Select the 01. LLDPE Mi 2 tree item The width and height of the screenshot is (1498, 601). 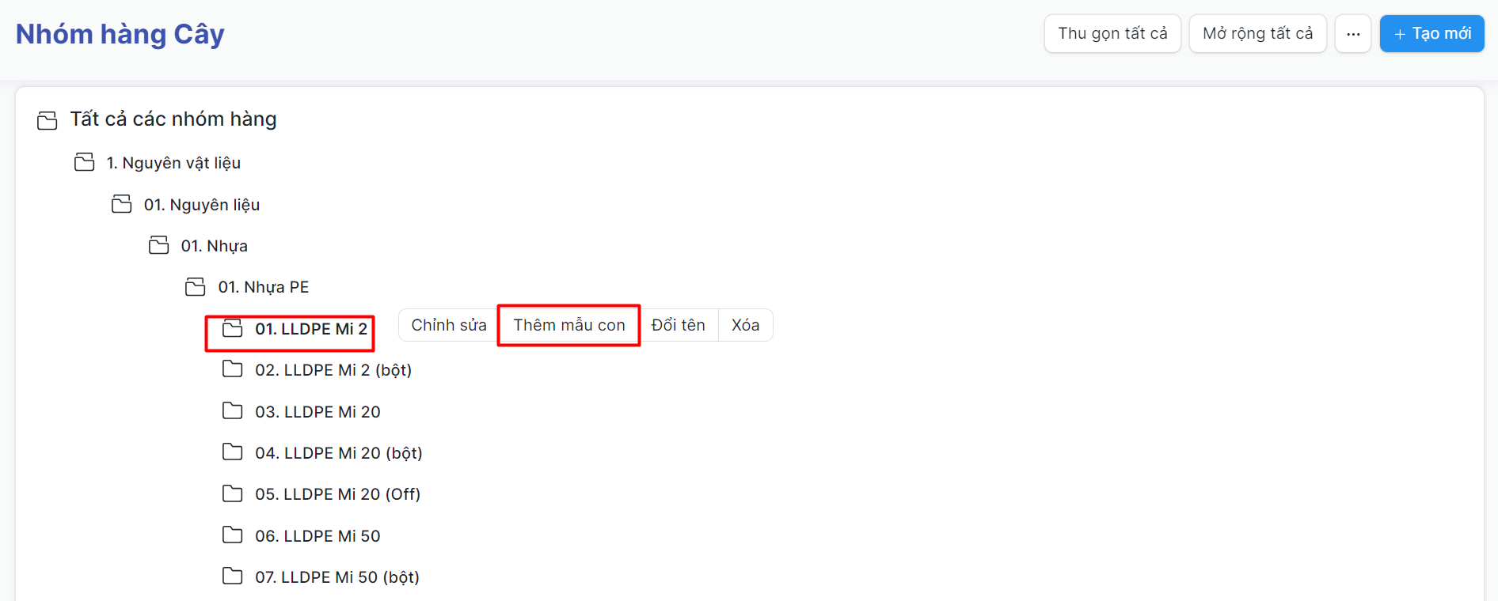click(310, 329)
